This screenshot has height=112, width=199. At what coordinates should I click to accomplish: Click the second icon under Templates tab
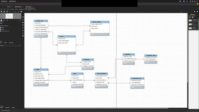pyautogui.click(x=193, y=17)
